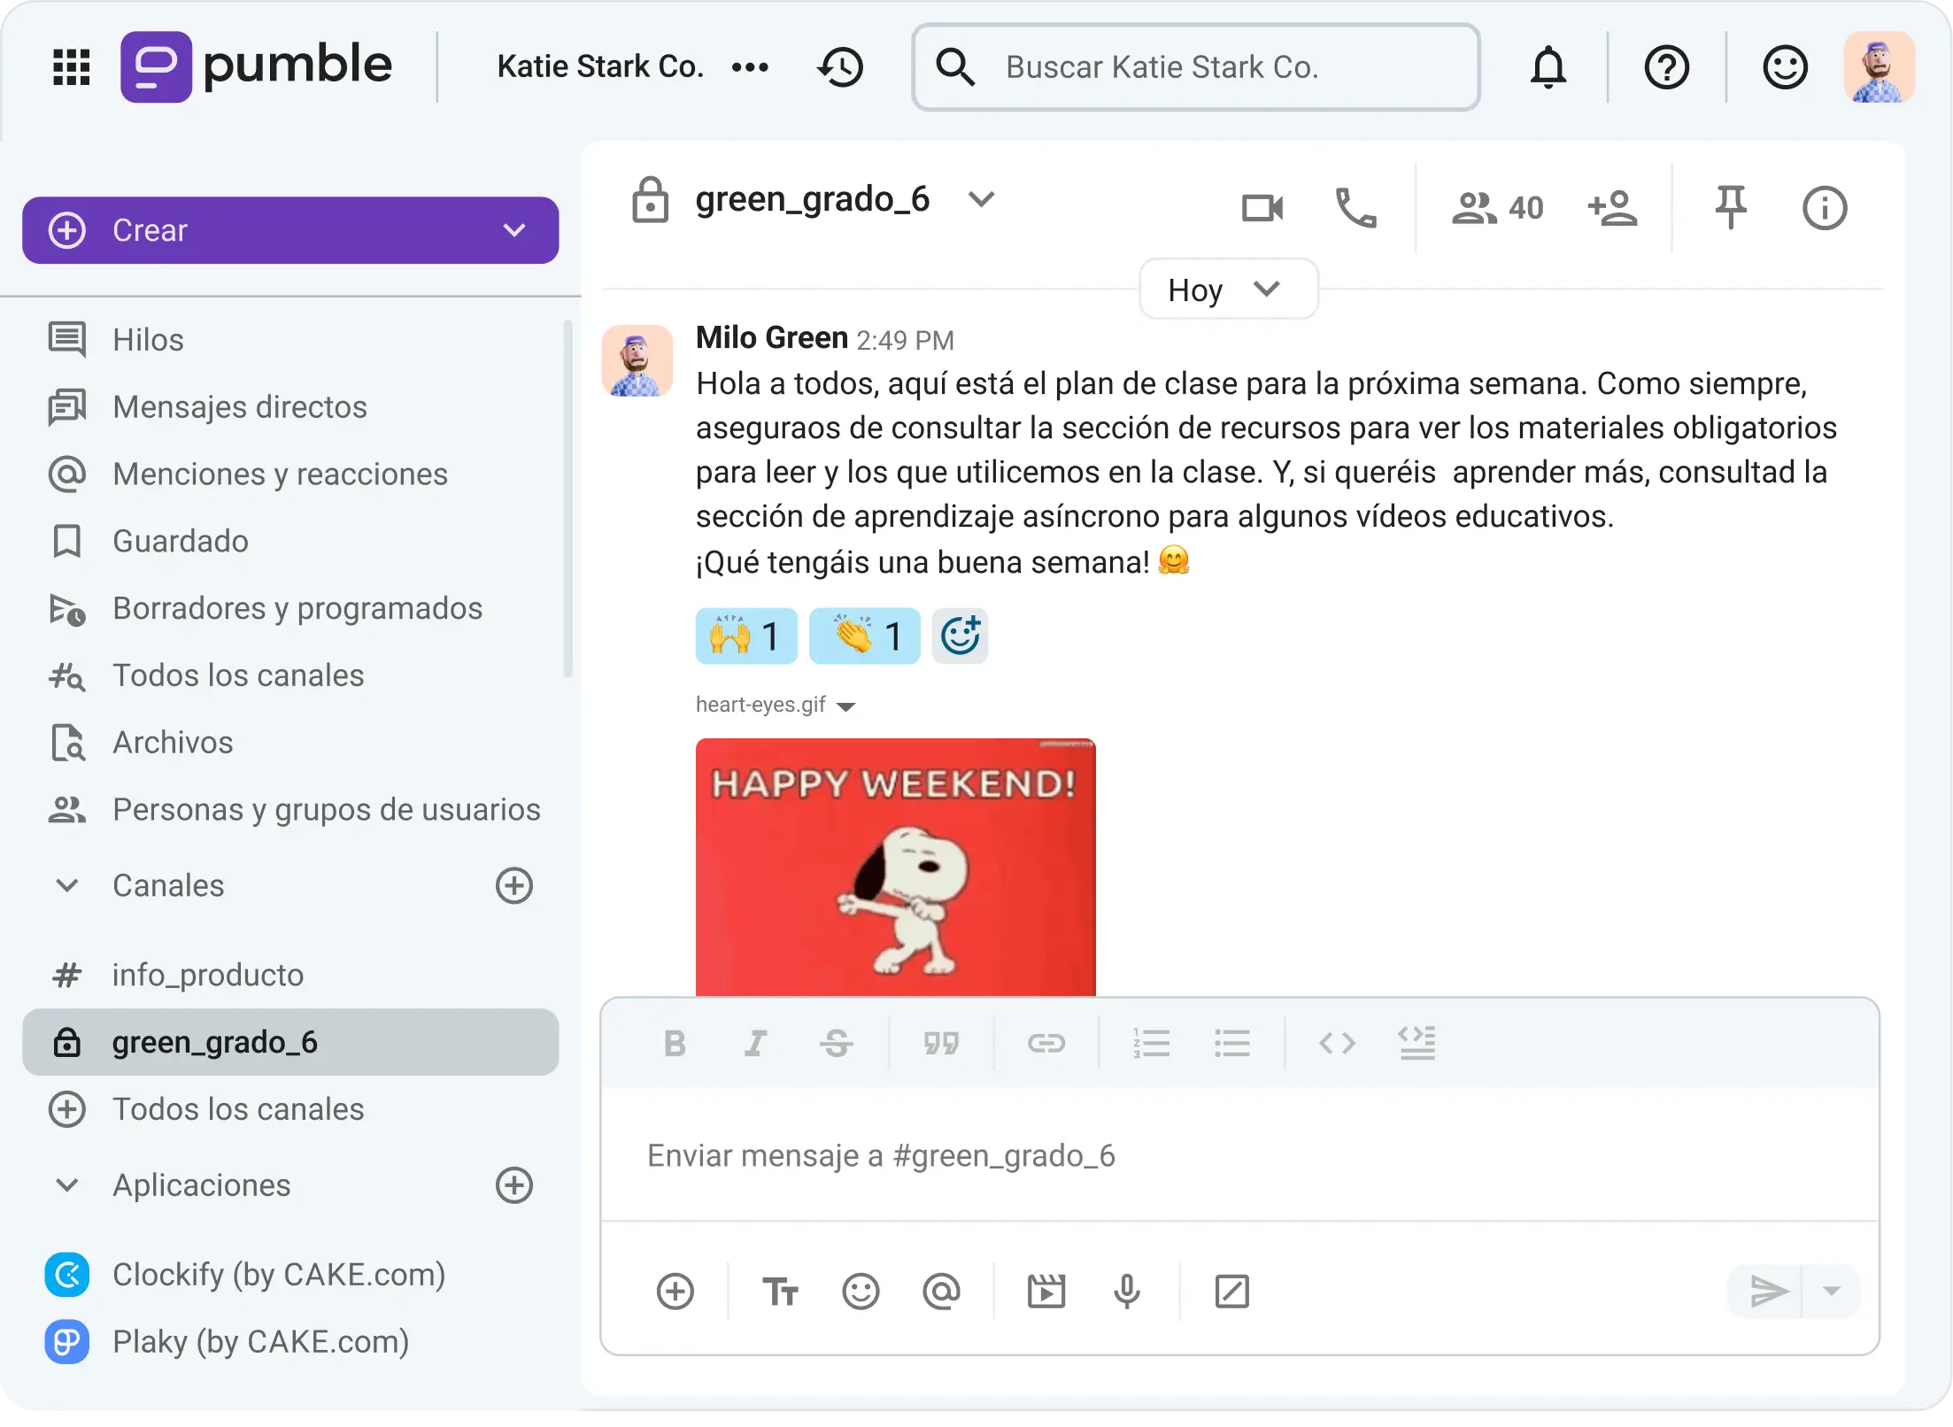
Task: Open pinned messages
Action: tap(1731, 208)
